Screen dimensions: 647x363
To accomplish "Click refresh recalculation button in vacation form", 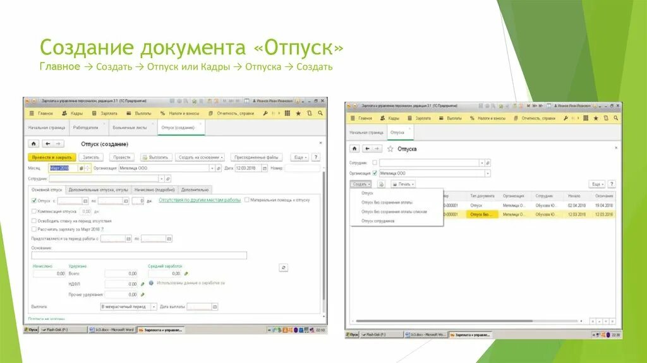I will [284, 268].
